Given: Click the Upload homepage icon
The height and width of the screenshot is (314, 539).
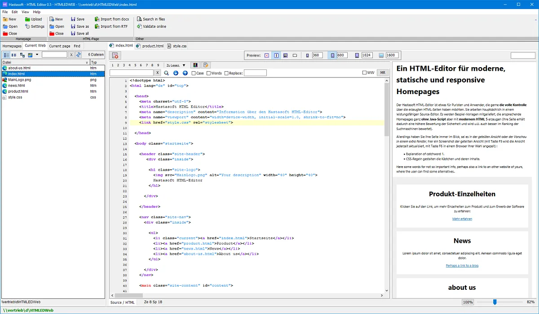Looking at the screenshot, I should click(x=27, y=19).
